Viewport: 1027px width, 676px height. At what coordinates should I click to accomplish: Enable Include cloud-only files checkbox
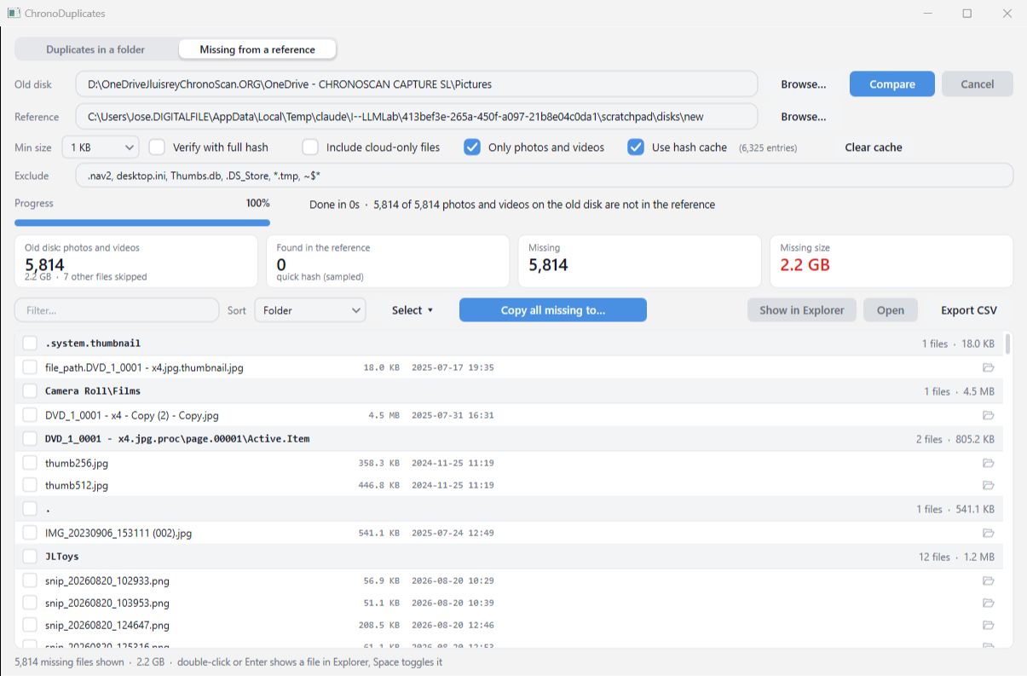310,147
